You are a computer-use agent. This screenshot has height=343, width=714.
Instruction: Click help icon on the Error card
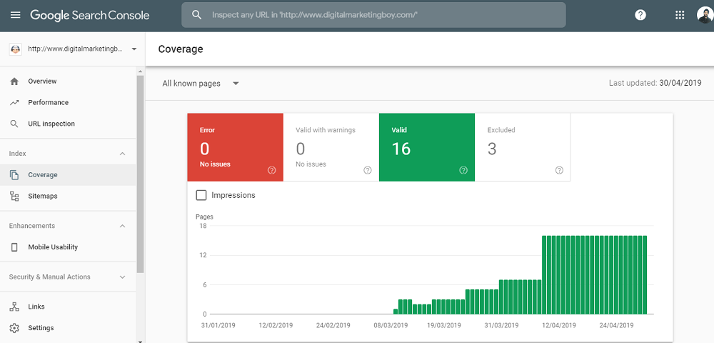(x=272, y=170)
